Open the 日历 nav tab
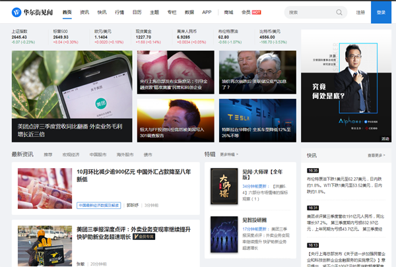Image resolution: width=396 pixels, height=267 pixels. [137, 12]
